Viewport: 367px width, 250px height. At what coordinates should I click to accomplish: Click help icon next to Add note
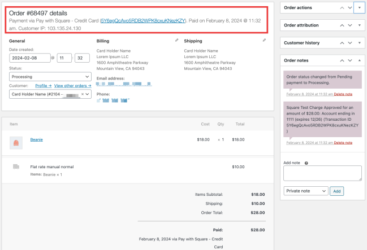pos(306,163)
